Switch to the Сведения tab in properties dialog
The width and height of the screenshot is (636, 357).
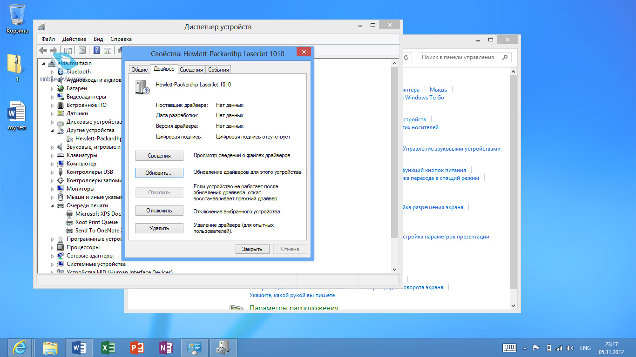pyautogui.click(x=191, y=70)
